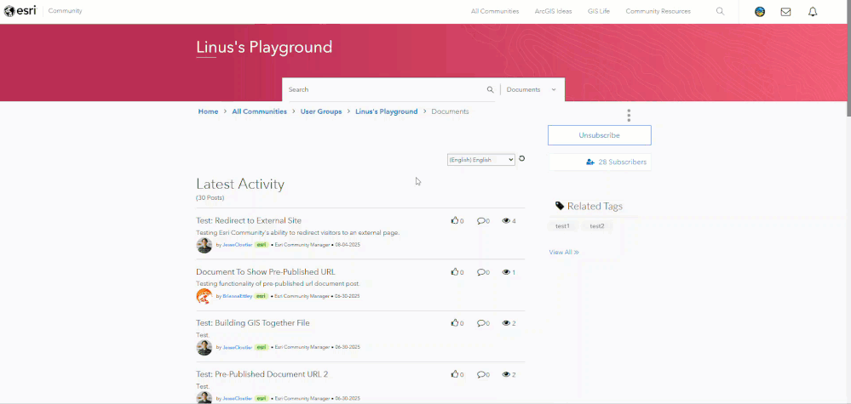Viewport: 851px width, 404px height.
Task: Click the Unsubscribe button
Action: pos(599,135)
